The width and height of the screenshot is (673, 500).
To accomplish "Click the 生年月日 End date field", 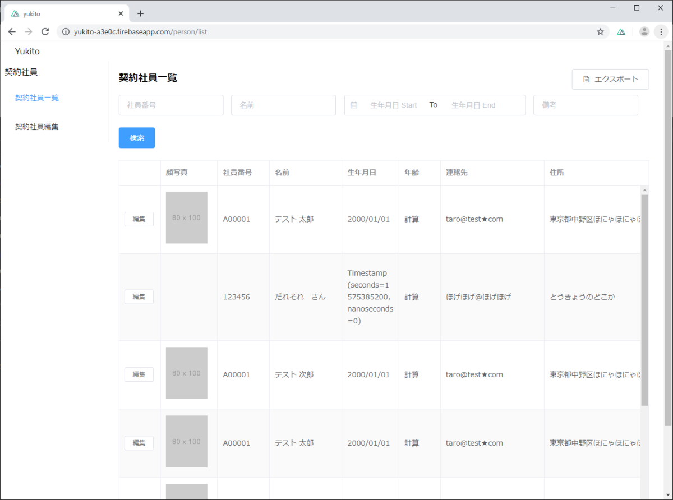I will [x=474, y=105].
